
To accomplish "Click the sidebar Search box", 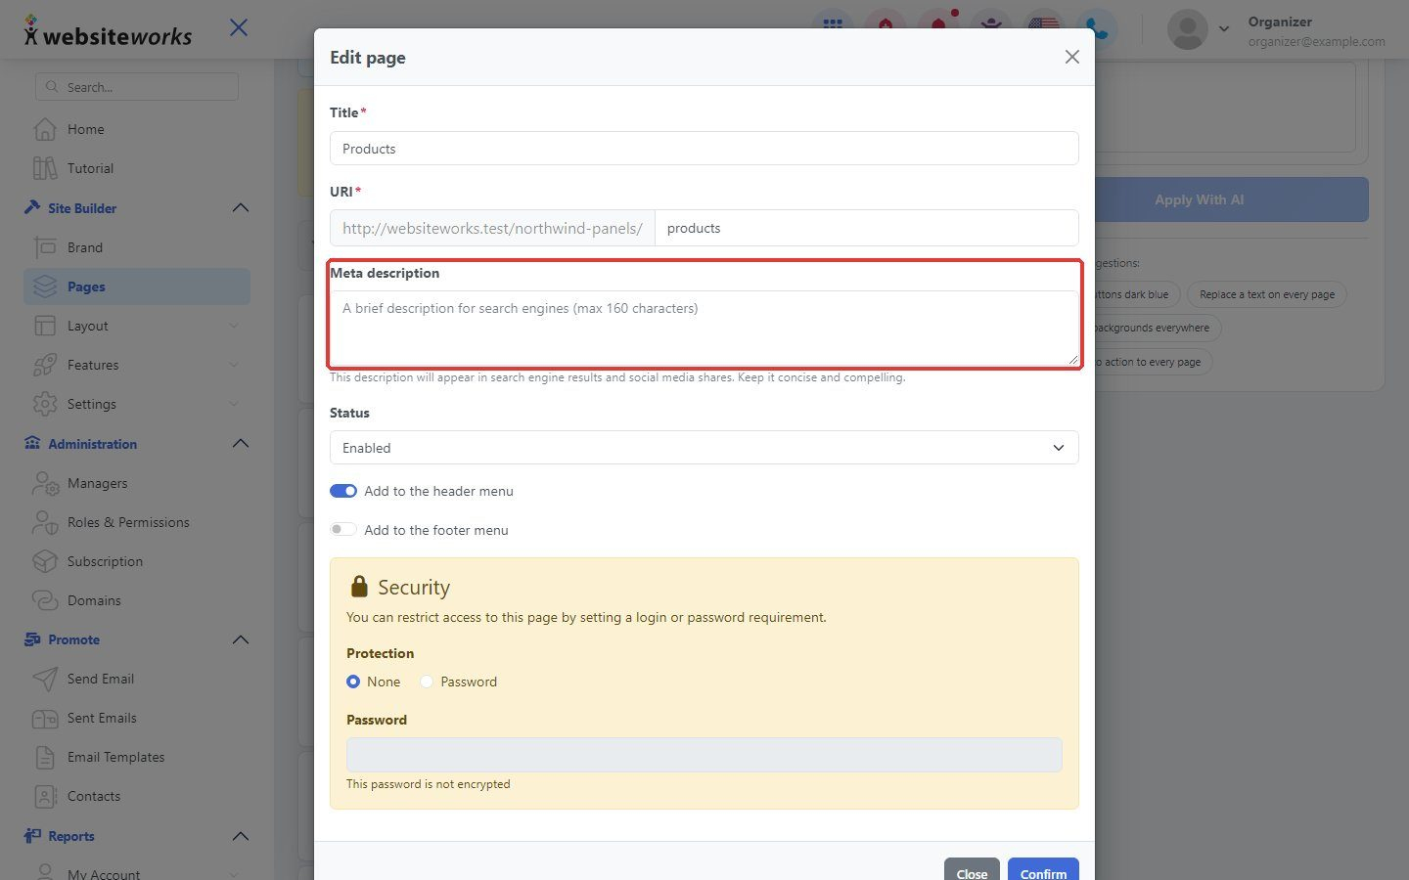I will 137,87.
